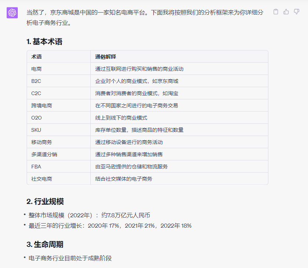Image resolution: width=308 pixels, height=268 pixels.
Task: Copy the response with clipboard icon
Action: [x=276, y=12]
